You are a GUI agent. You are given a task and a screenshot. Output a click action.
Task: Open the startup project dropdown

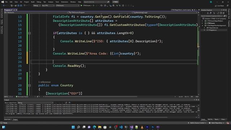tap(67, 5)
